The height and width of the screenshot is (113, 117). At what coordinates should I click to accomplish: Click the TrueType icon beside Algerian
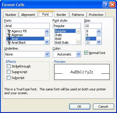point(9,35)
